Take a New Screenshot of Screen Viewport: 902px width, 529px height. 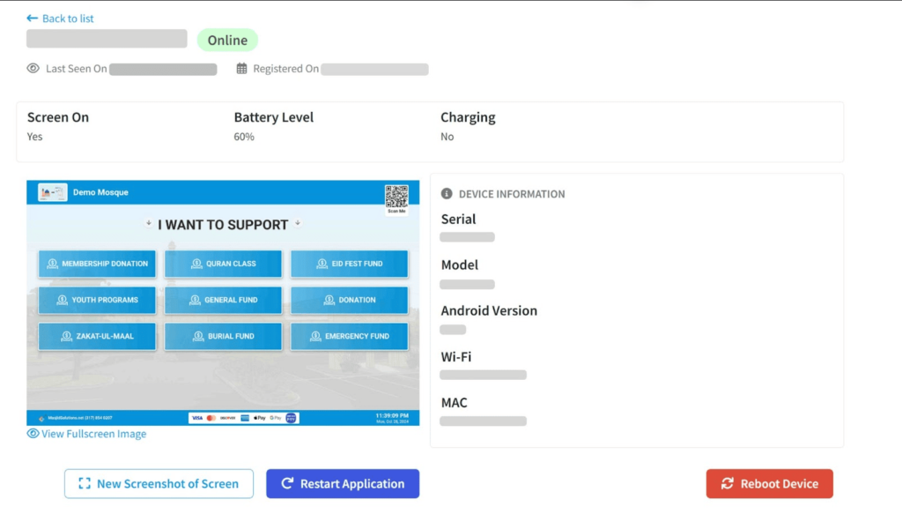click(x=159, y=484)
